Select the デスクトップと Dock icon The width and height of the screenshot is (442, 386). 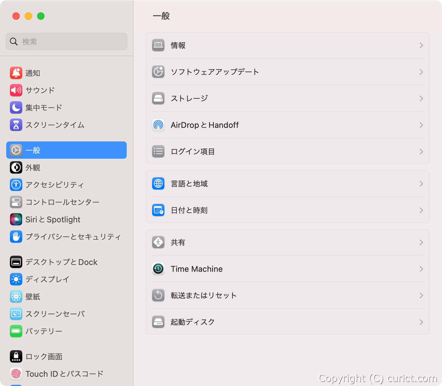tap(16, 262)
